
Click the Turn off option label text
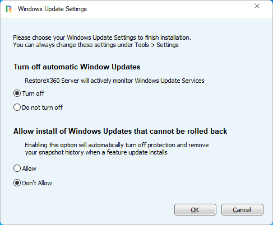click(x=33, y=93)
